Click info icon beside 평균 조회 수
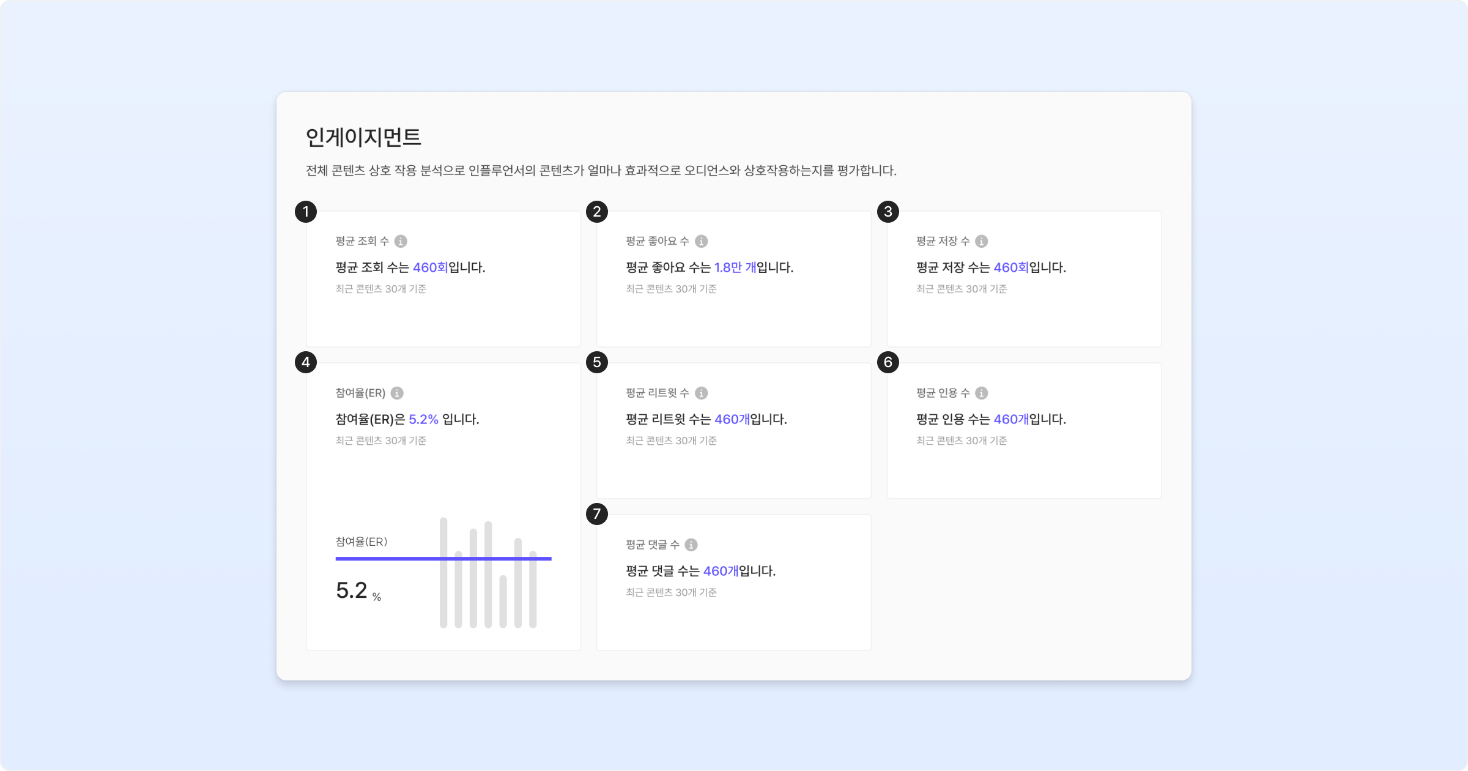Image resolution: width=1468 pixels, height=771 pixels. coord(401,241)
